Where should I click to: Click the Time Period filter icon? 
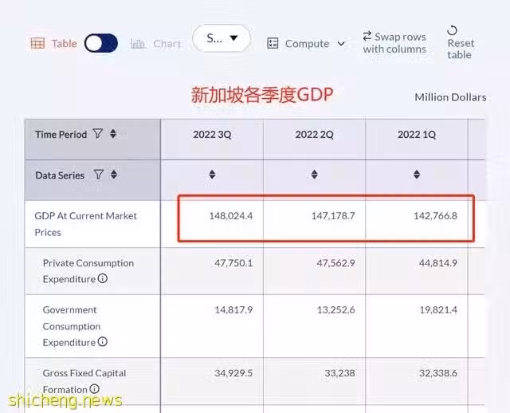(98, 133)
